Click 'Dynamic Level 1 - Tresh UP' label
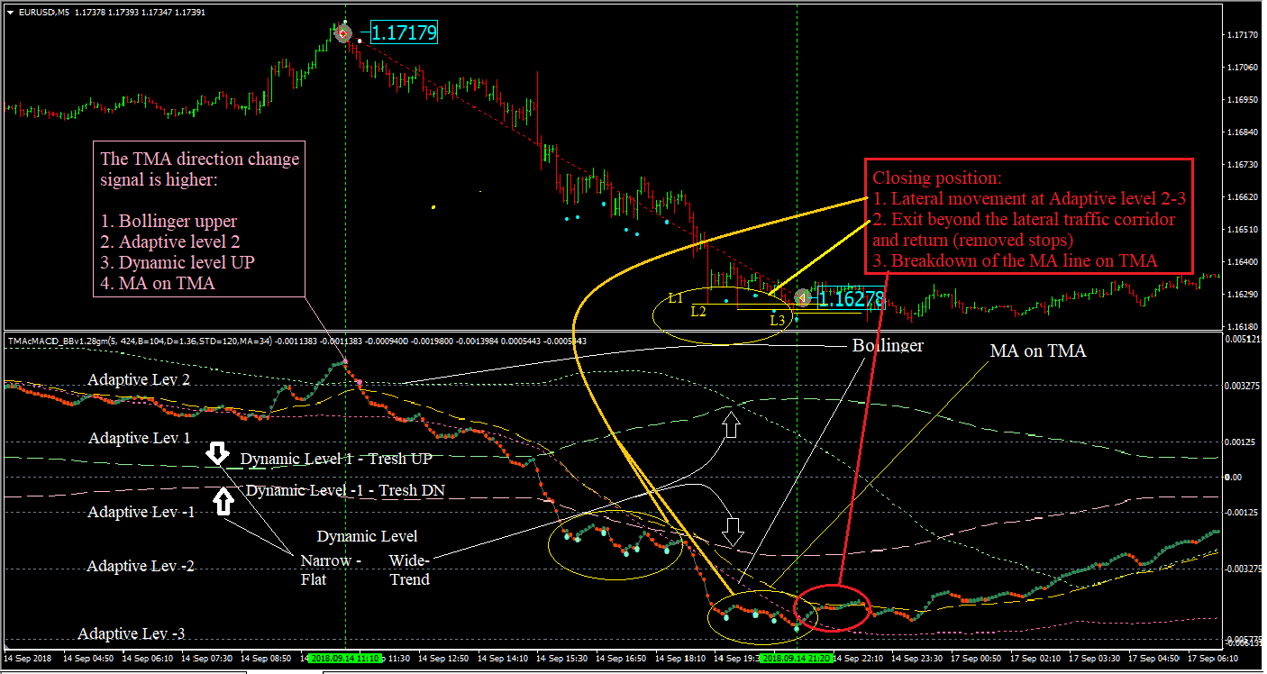The height and width of the screenshot is (674, 1267). 336,459
